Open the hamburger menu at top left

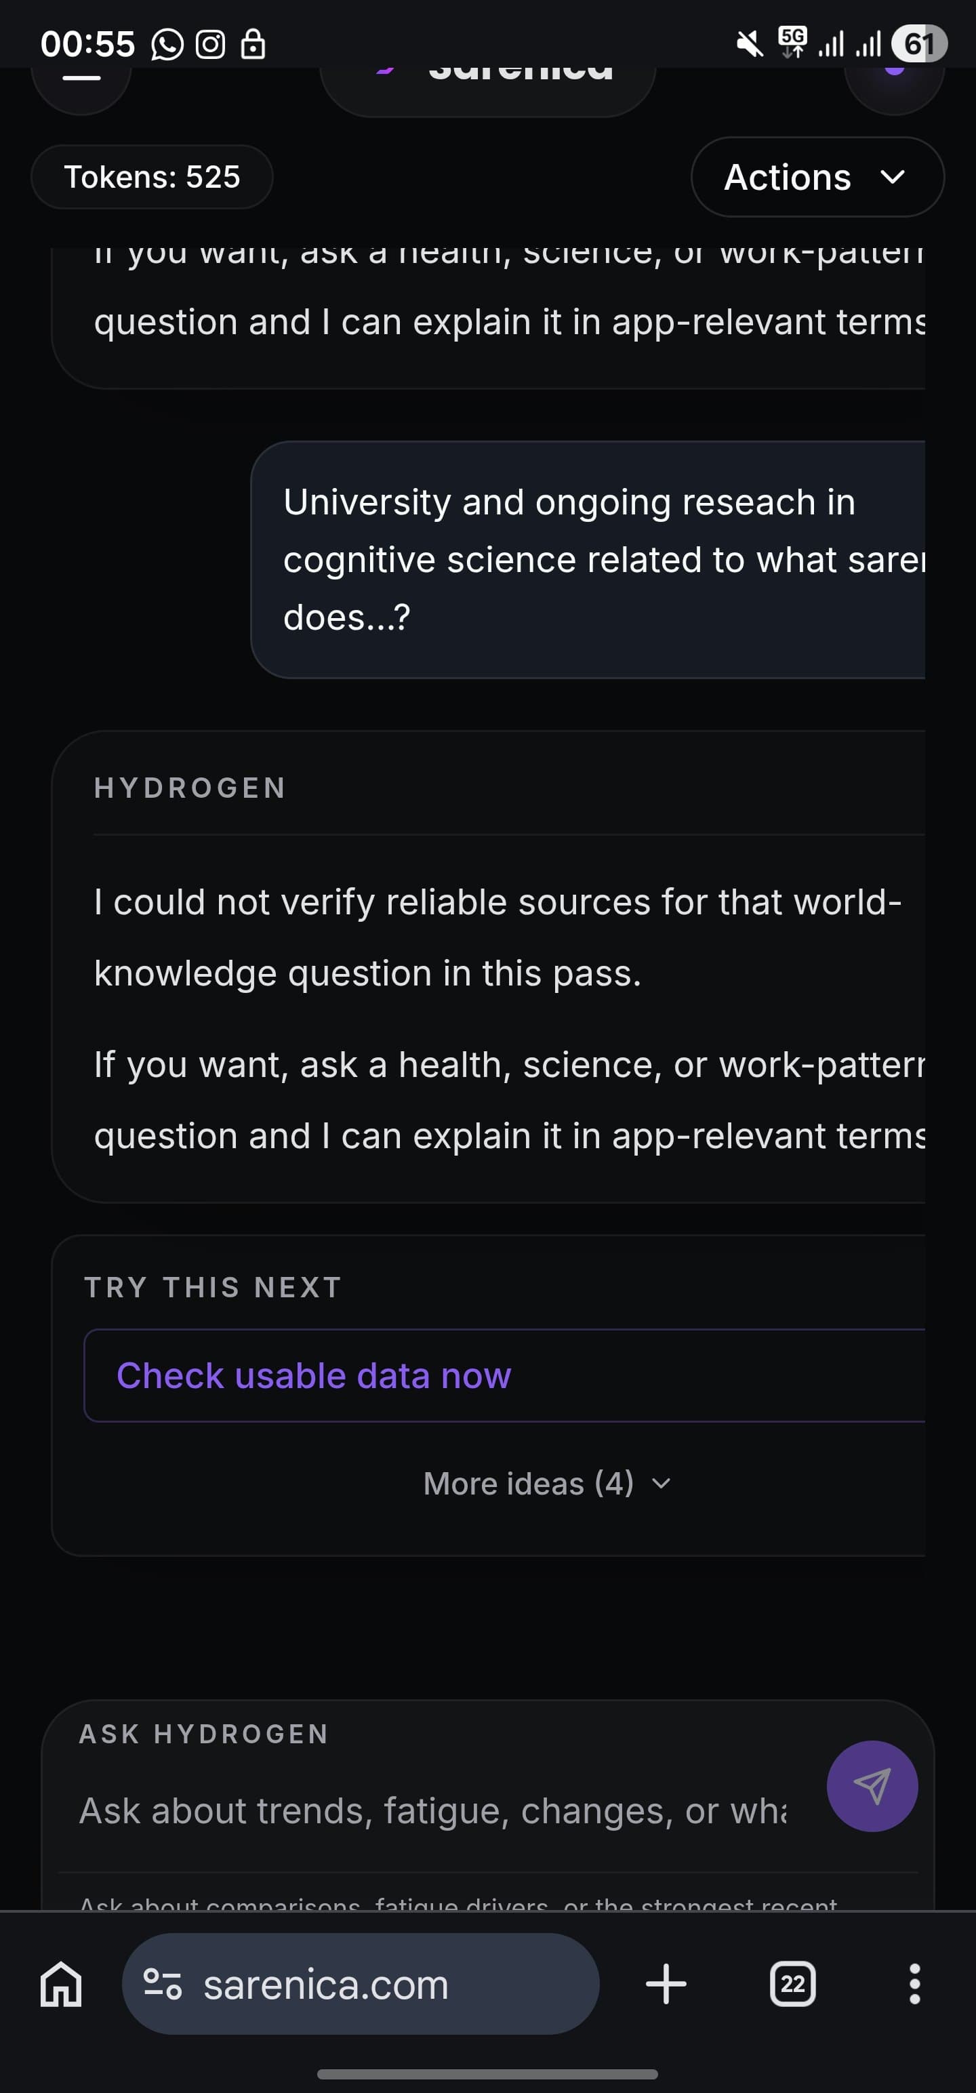(x=81, y=79)
